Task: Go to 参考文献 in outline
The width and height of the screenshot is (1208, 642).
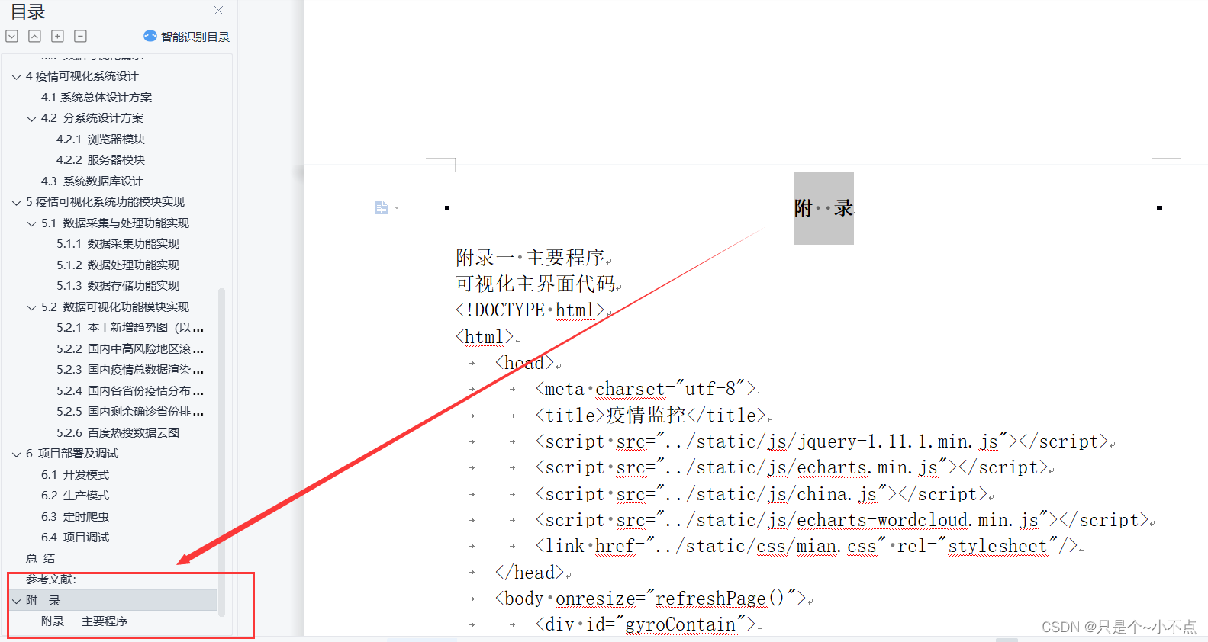Action: (x=51, y=579)
